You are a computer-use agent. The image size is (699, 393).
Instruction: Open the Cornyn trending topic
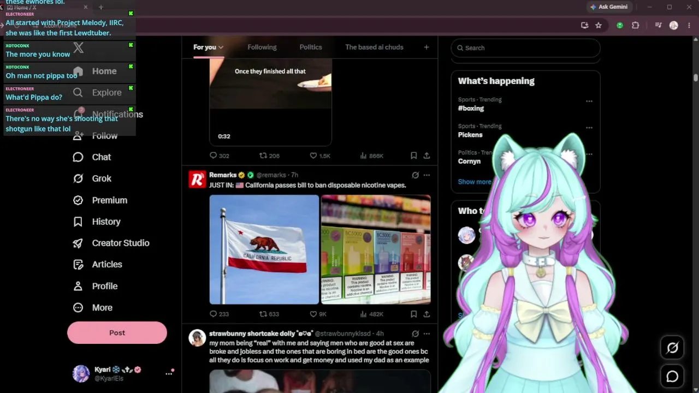[x=469, y=162]
